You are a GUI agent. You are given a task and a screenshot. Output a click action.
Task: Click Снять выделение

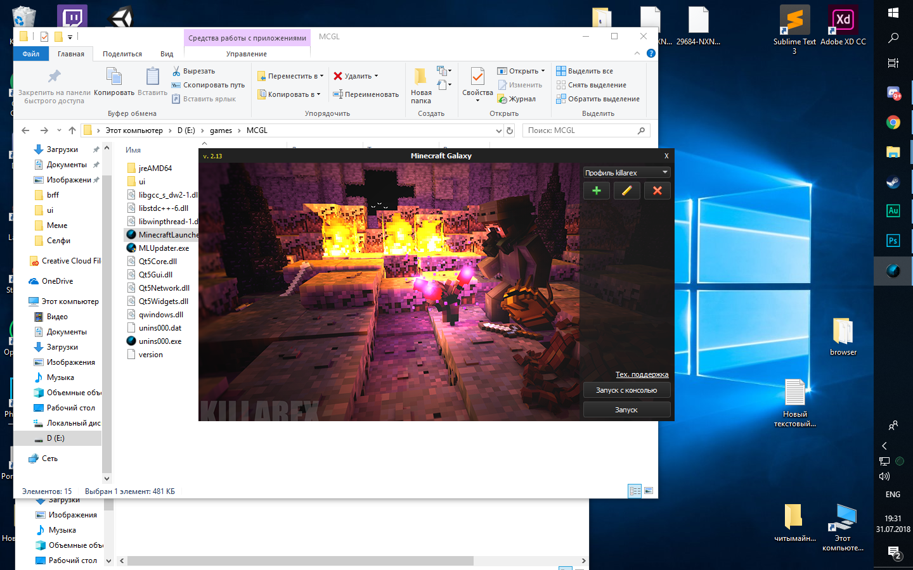591,85
